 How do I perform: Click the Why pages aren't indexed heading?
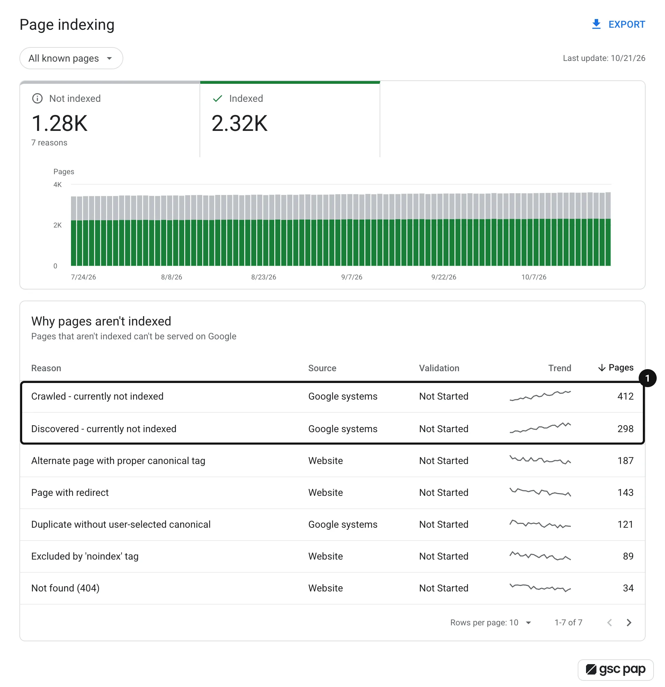tap(101, 321)
